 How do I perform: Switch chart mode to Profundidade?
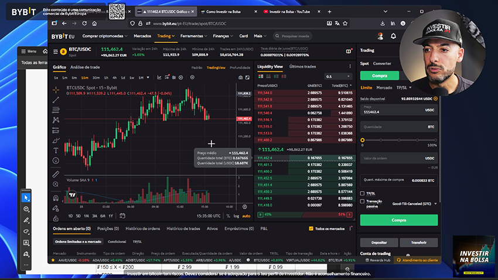240,67
